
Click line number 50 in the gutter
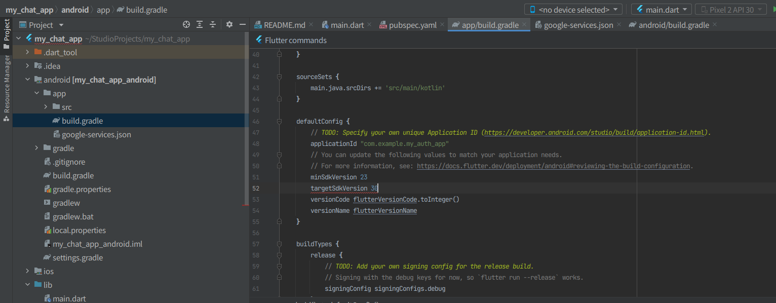tap(255, 166)
